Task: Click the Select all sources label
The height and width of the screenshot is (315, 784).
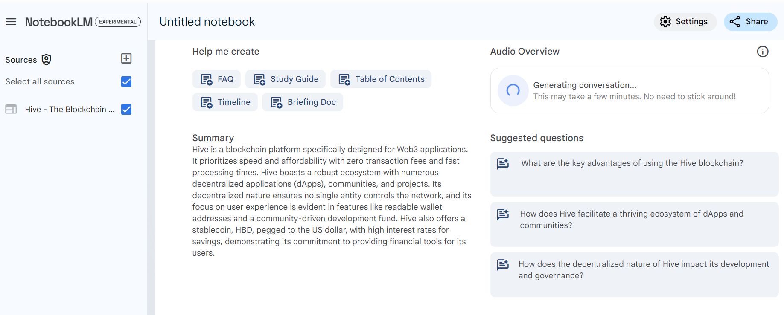Action: coord(40,82)
